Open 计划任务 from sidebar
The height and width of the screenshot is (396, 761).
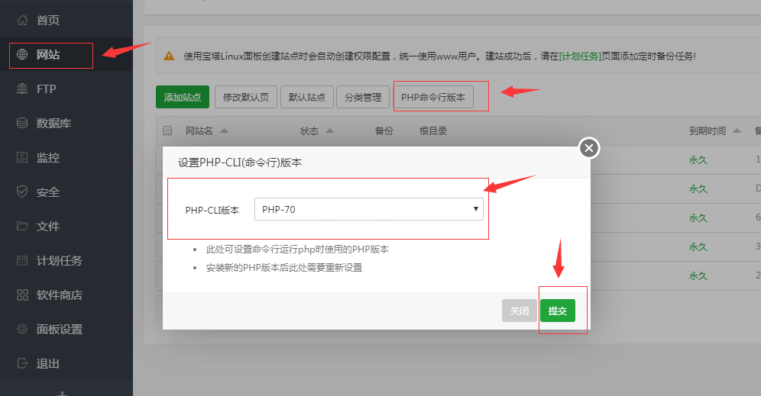pos(59,261)
